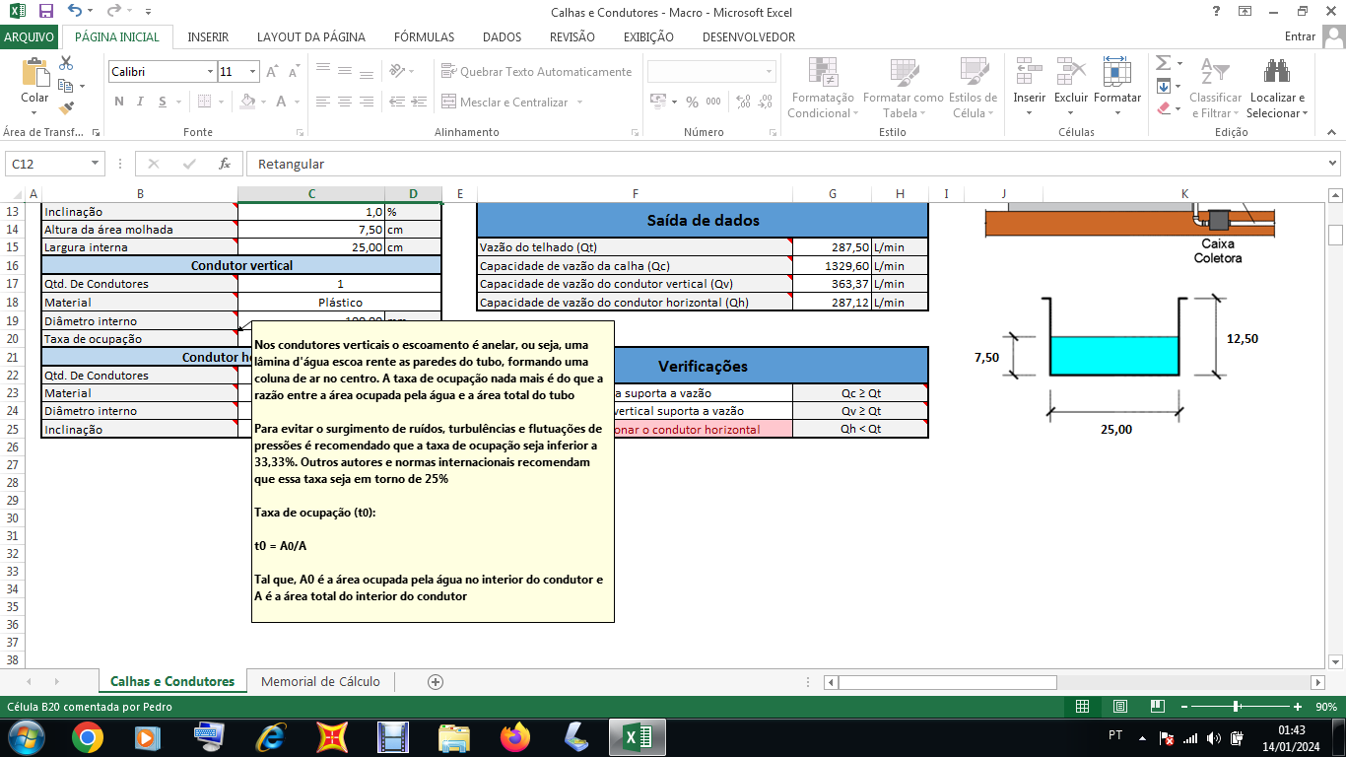Viewport: 1346px width, 757px height.
Task: Open Firefox from the taskbar
Action: point(514,737)
